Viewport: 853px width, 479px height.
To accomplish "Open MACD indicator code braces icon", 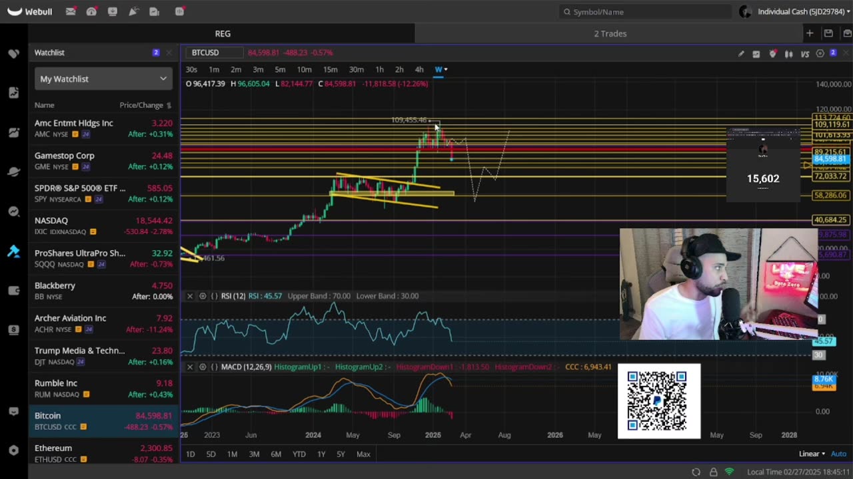I will click(215, 367).
